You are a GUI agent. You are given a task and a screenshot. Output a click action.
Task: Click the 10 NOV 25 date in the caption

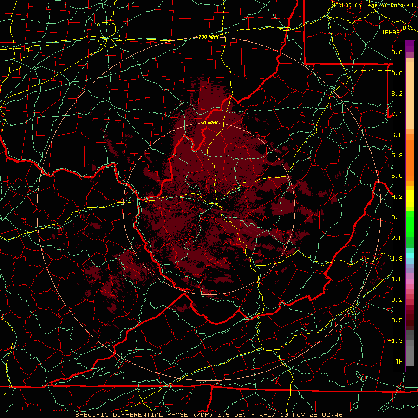pos(298,415)
